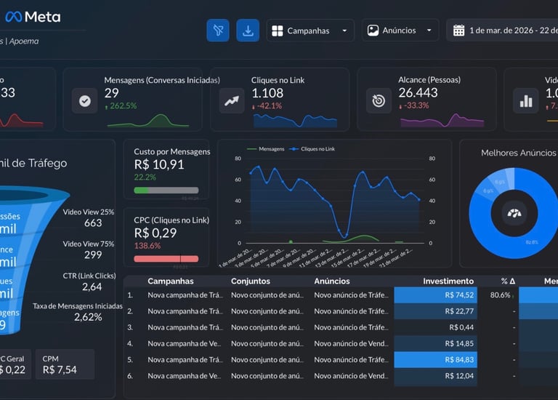Click the gauge icon inside donut chart
The width and height of the screenshot is (558, 400).
coord(514,213)
